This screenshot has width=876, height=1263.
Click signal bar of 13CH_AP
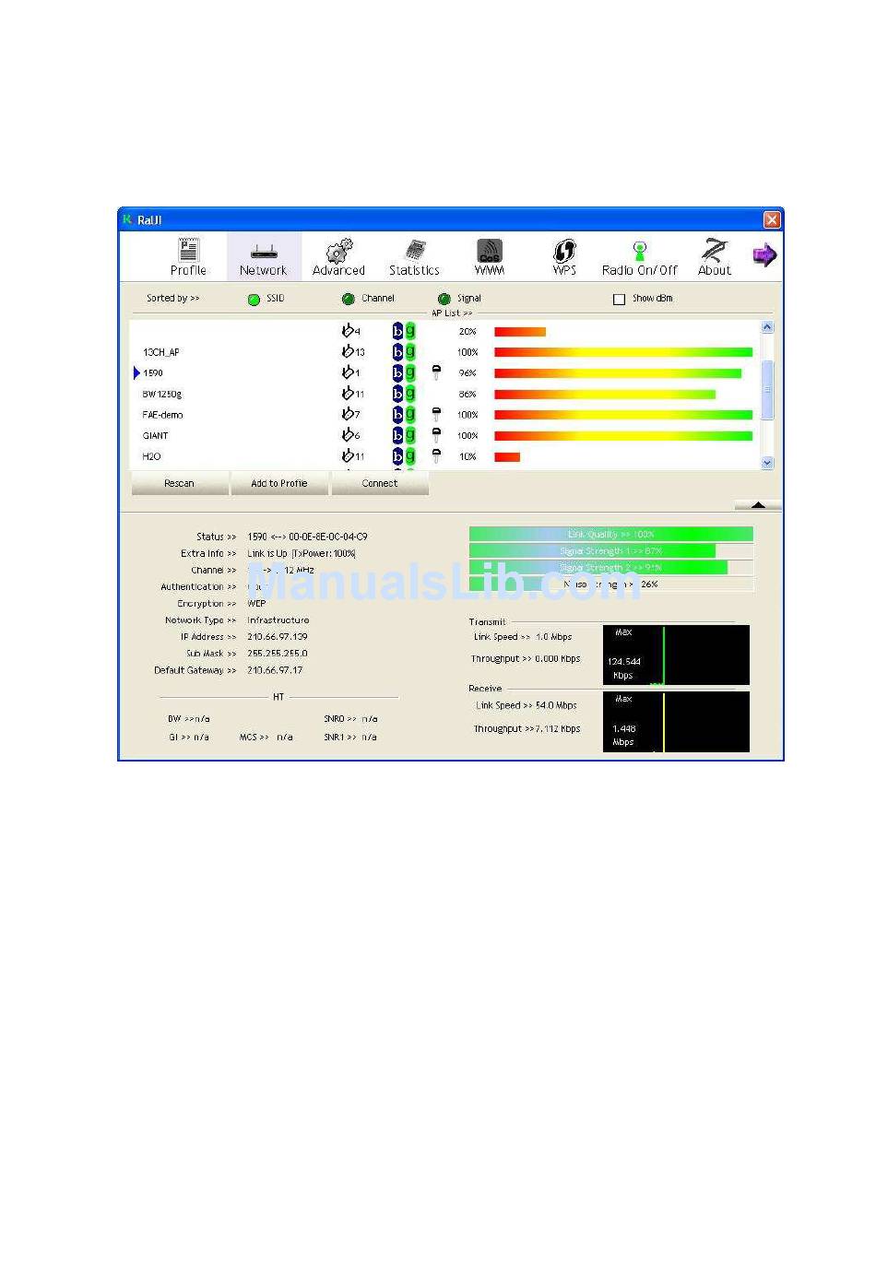pyautogui.click(x=623, y=352)
